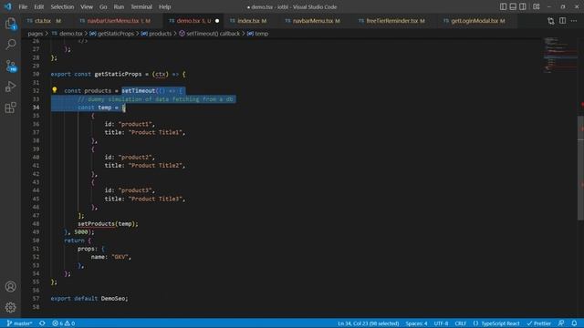Select the products breadcrumb
The width and height of the screenshot is (584, 328).
(x=156, y=34)
